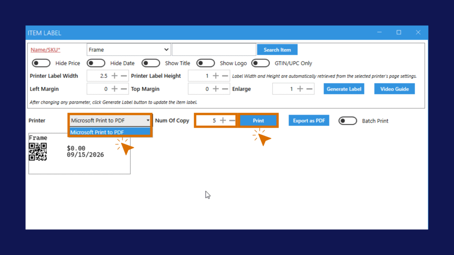This screenshot has width=454, height=255.
Task: Open the Frame item dropdown
Action: (x=129, y=50)
